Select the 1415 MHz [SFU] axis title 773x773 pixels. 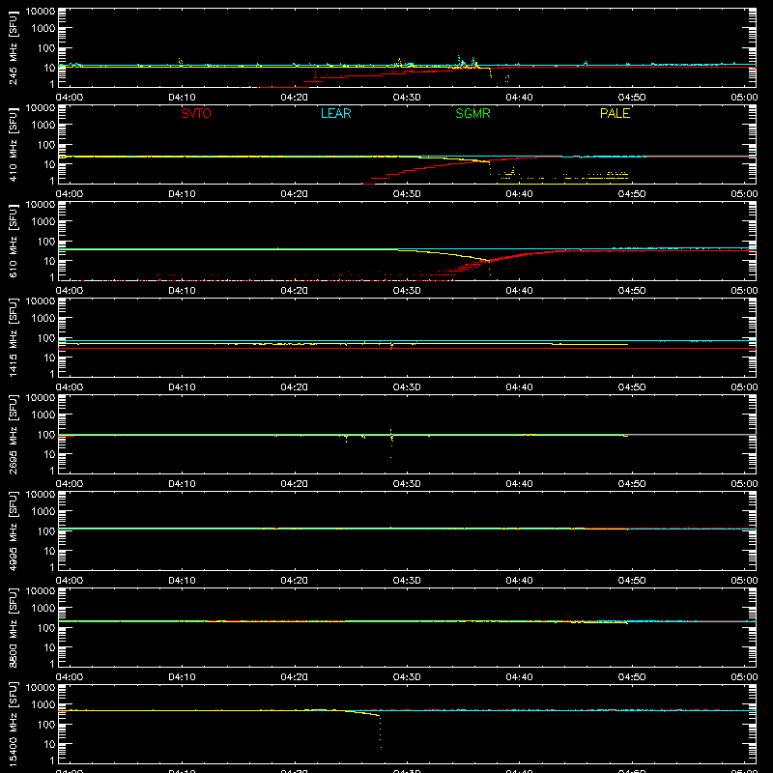coord(13,337)
